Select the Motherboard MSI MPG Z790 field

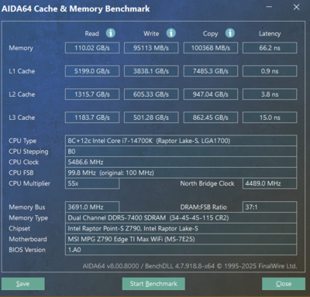tap(181, 239)
